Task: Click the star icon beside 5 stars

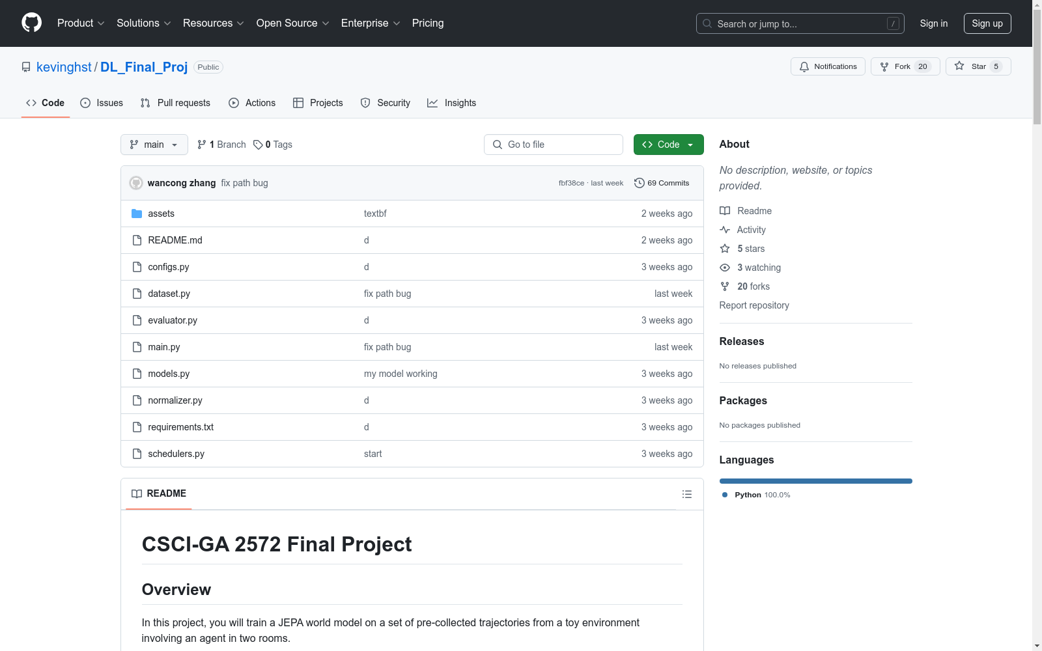Action: pyautogui.click(x=725, y=249)
